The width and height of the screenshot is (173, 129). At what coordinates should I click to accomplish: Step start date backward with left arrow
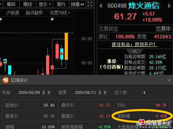[44, 92]
